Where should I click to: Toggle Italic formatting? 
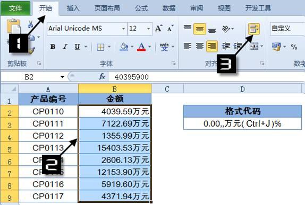click(x=65, y=47)
